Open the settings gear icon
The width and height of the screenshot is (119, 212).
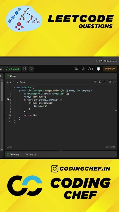tap(83, 69)
